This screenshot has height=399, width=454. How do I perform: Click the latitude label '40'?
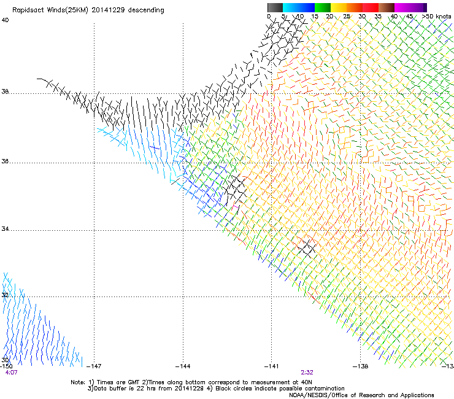tap(5, 20)
